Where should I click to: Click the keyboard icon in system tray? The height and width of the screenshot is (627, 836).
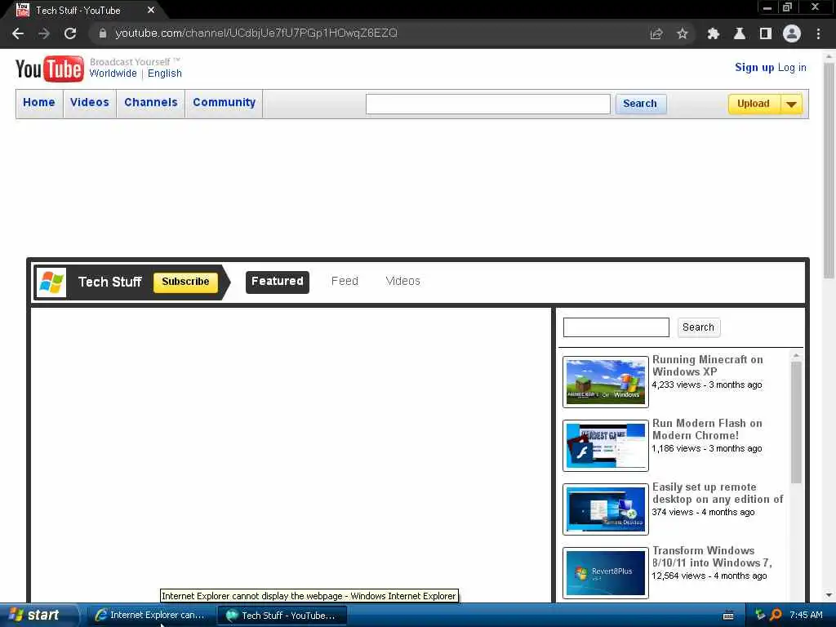click(x=728, y=616)
